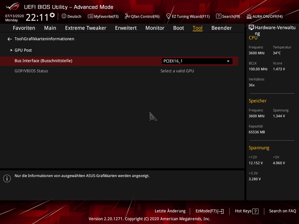Click CPU Frequenz value 3600 MHz
This screenshot has height=224, width=299.
click(x=257, y=53)
